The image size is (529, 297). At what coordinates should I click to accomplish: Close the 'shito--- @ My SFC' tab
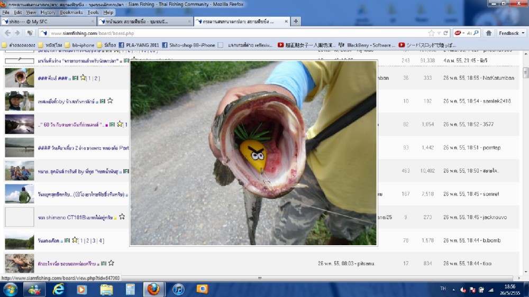click(x=93, y=21)
